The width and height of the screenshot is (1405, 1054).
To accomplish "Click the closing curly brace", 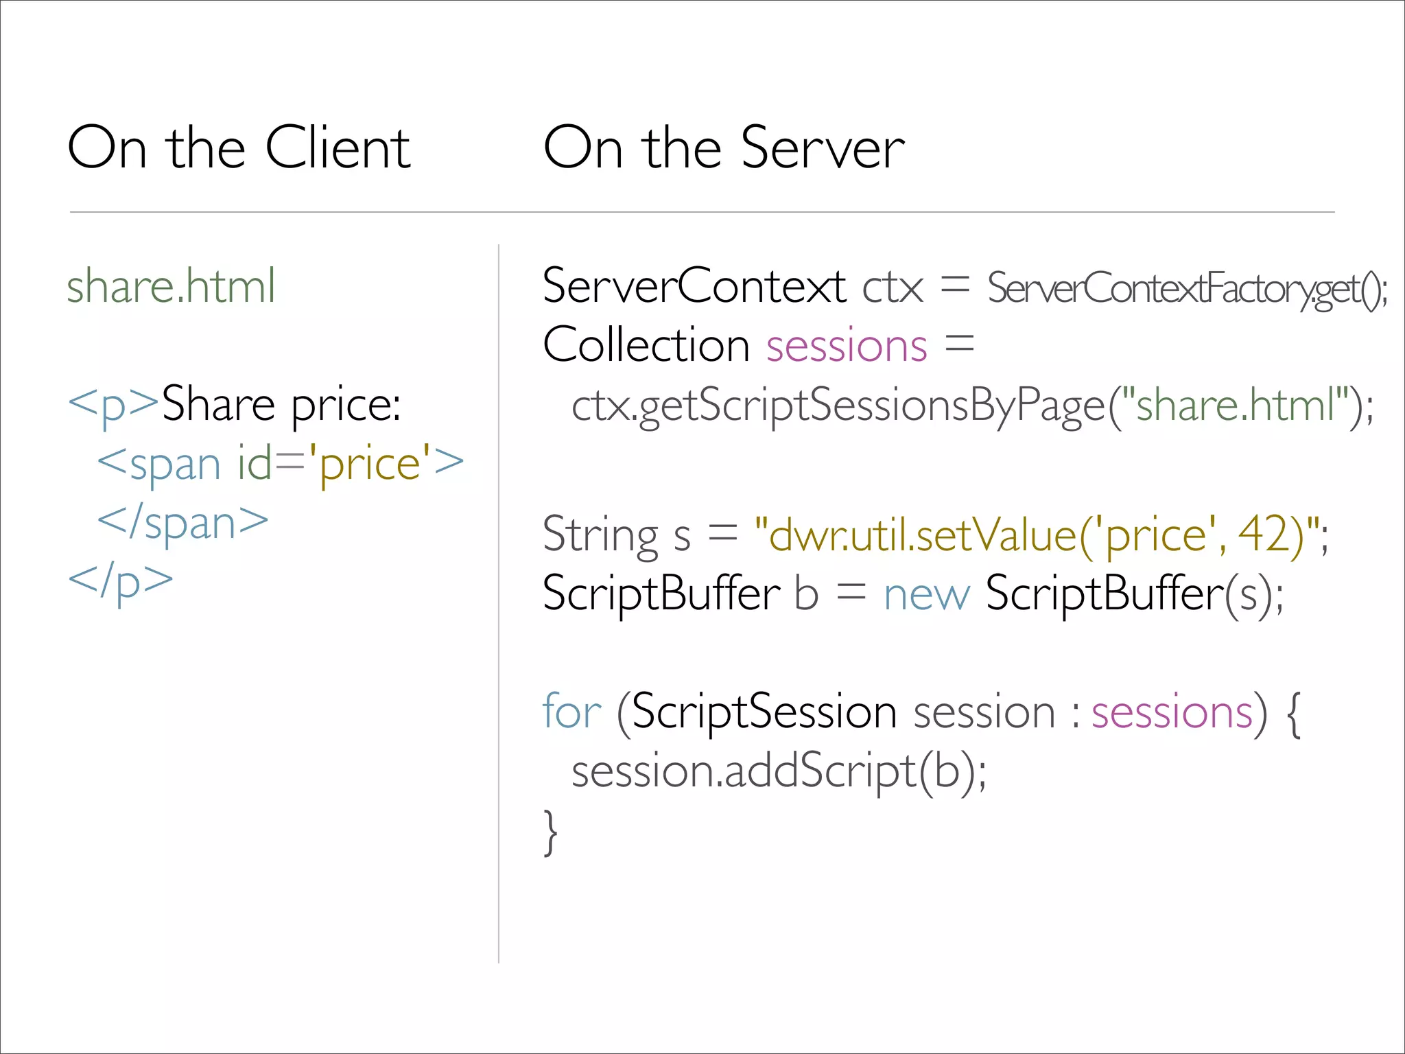I will 550,832.
